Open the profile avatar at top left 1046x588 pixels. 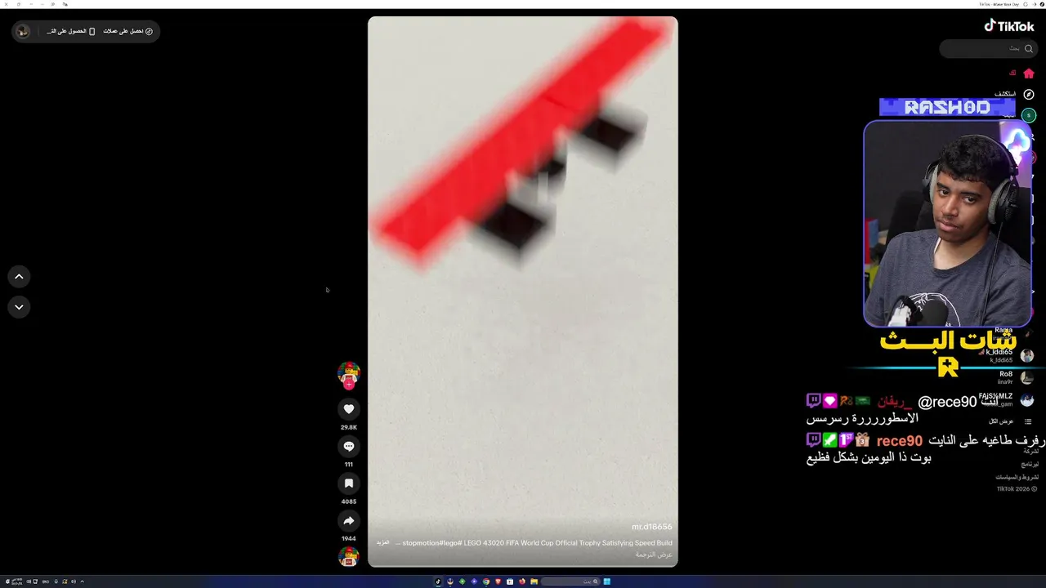(23, 31)
